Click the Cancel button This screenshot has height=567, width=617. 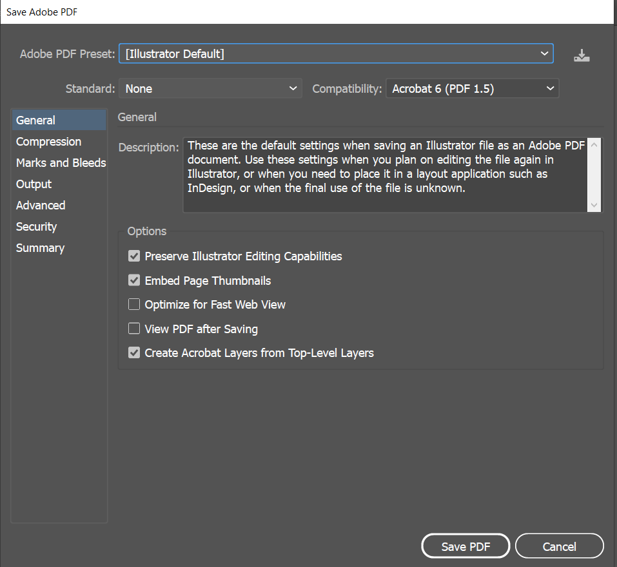(559, 546)
